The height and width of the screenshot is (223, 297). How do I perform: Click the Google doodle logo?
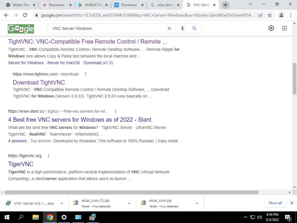click(21, 29)
